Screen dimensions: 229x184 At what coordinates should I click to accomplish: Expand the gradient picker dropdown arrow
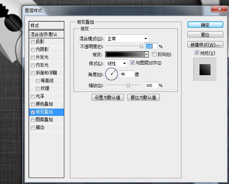147,54
